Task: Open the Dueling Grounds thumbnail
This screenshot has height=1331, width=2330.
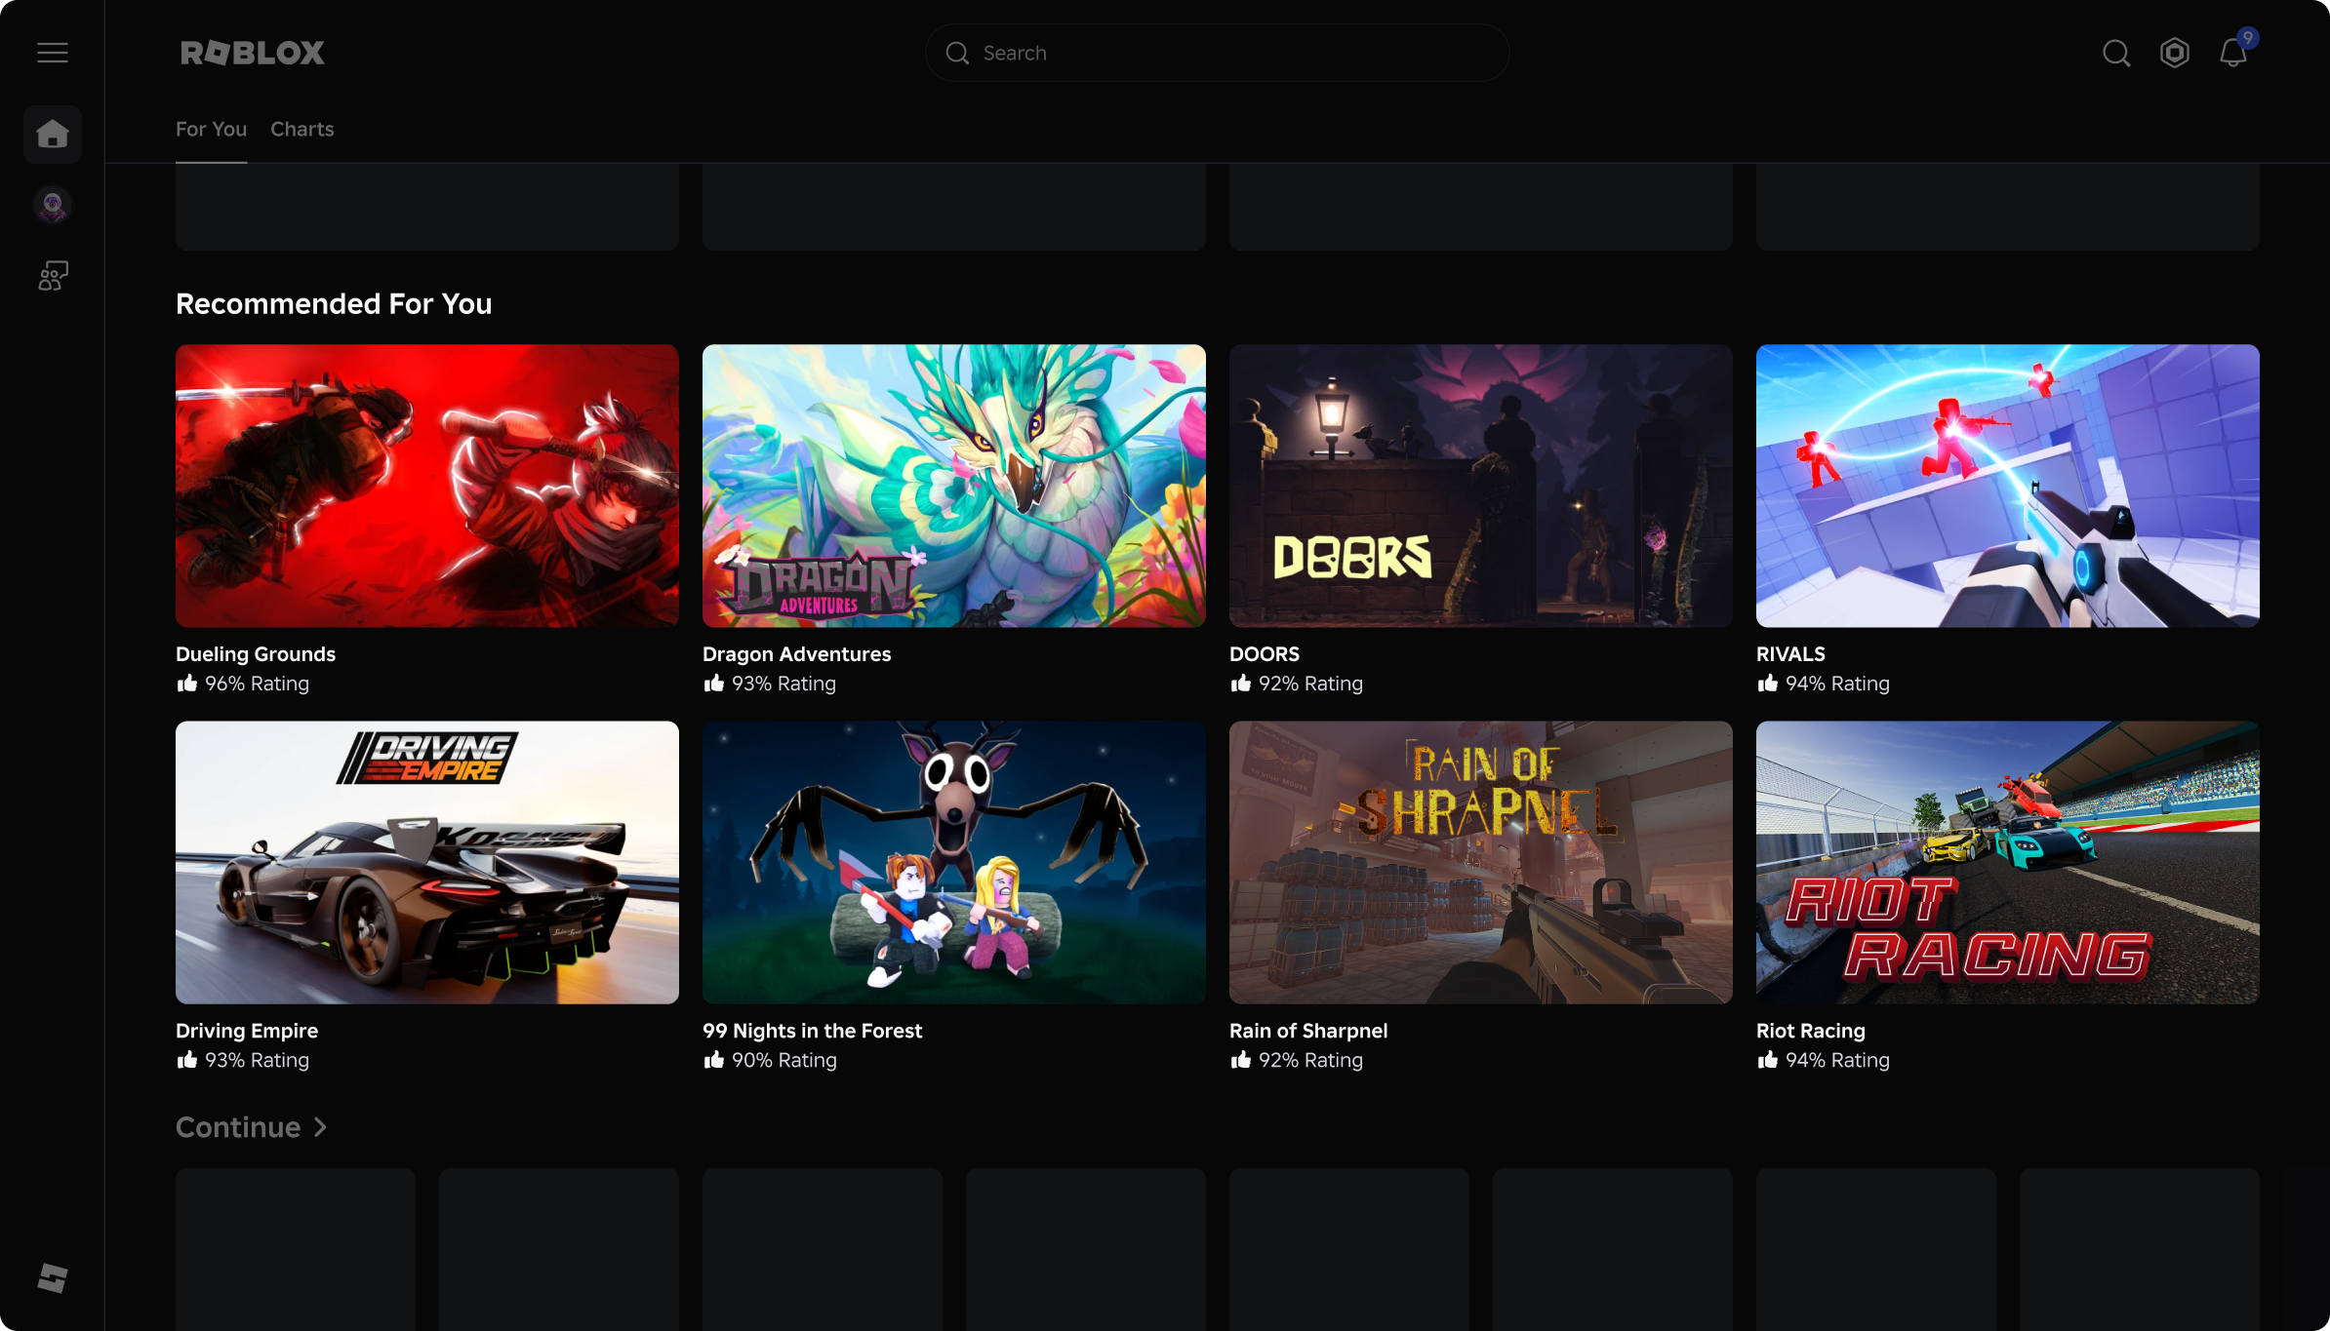Action: coord(427,486)
